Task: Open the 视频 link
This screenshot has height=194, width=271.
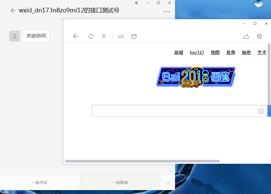Action: pos(231,52)
